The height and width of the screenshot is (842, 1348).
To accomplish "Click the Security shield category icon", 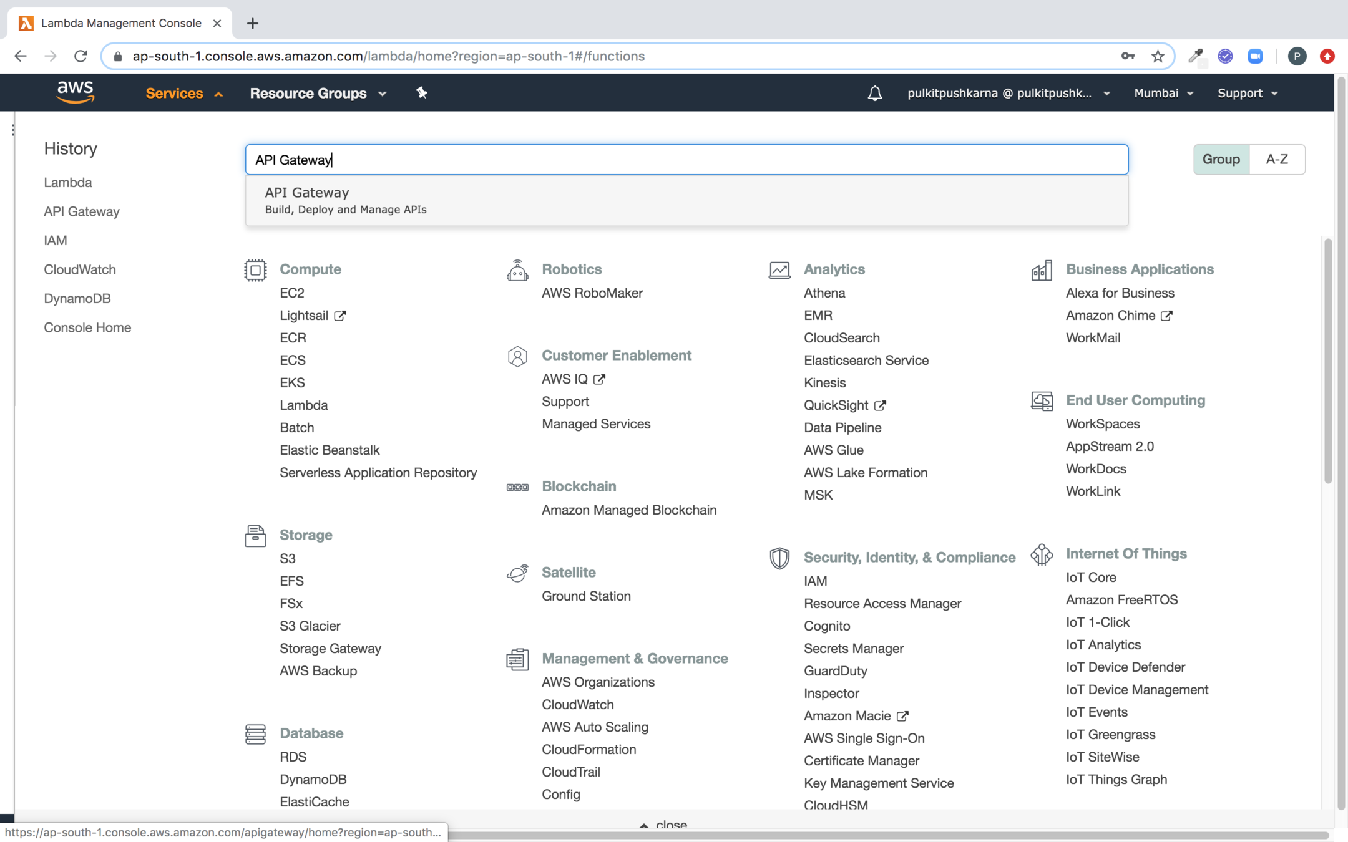I will 779,558.
